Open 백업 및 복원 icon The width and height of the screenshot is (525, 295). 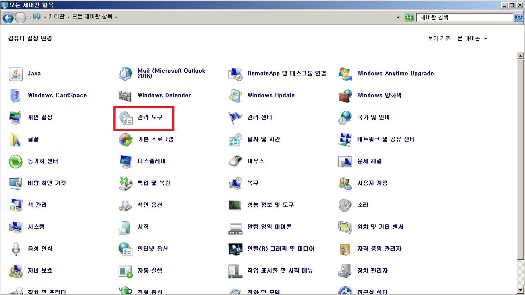coord(125,183)
